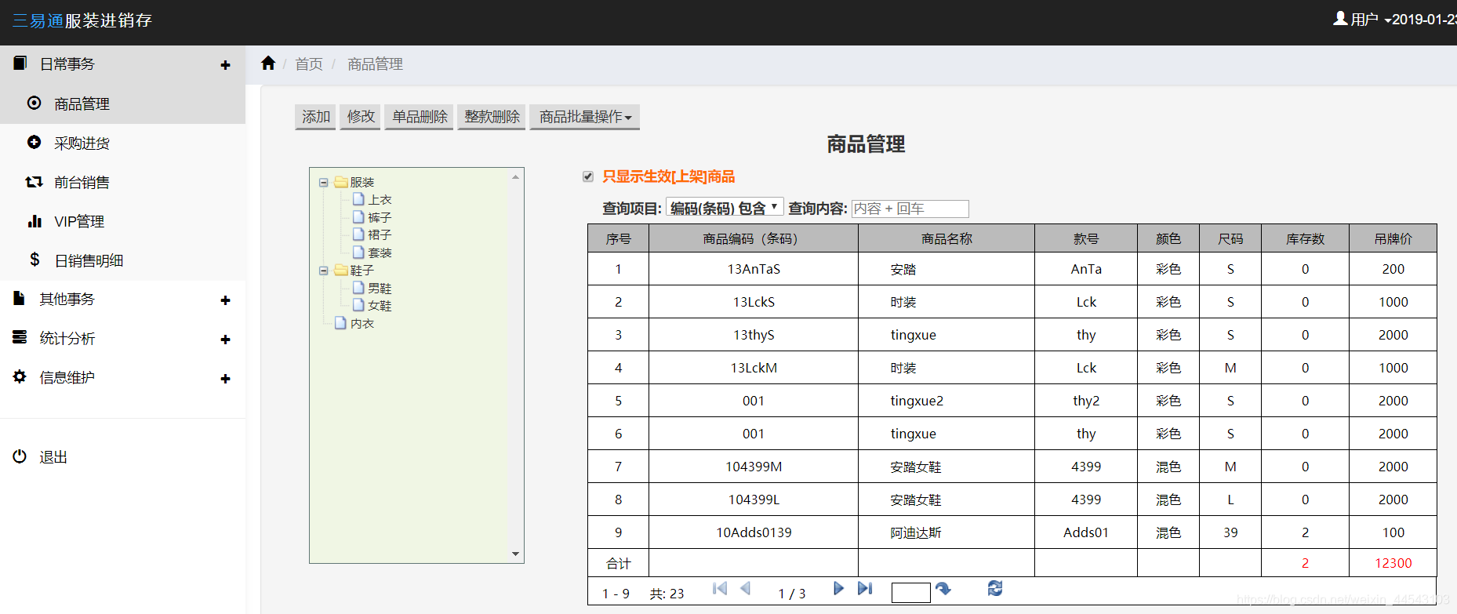
Task: Click tree panel scroll up arrow
Action: [515, 177]
